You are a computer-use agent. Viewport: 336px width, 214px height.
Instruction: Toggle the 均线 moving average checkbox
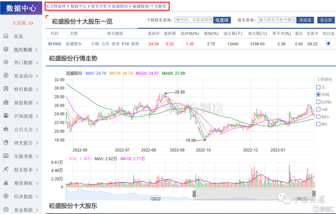click(319, 94)
